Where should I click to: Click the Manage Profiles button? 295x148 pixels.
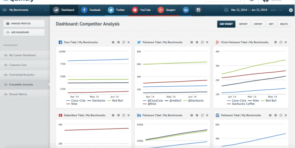pos(24,24)
